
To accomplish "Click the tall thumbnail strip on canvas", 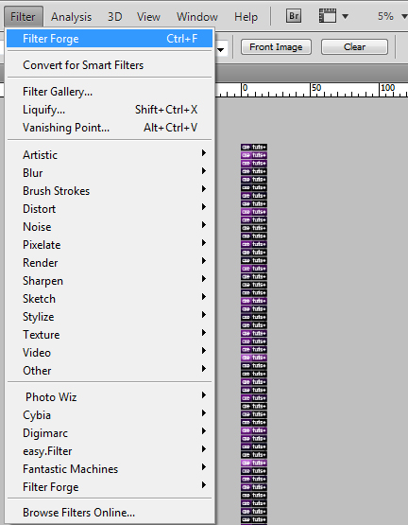I will tap(254, 334).
